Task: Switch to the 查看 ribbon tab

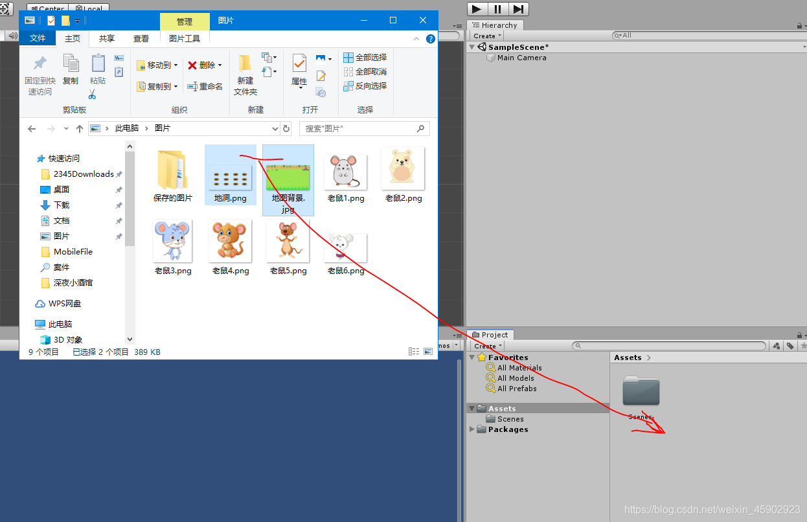Action: (x=141, y=38)
